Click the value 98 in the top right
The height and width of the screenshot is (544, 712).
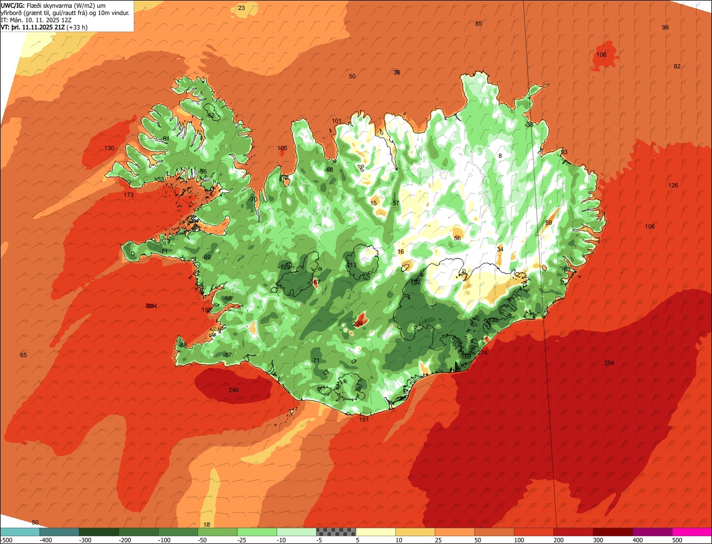[x=665, y=27]
